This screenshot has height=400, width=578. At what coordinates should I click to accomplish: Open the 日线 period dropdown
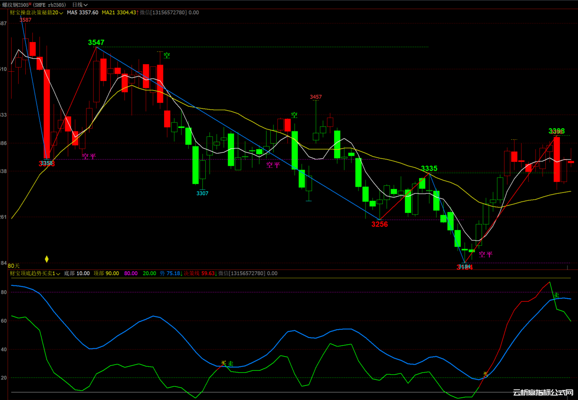[x=80, y=5]
